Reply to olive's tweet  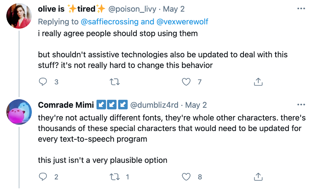44,82
